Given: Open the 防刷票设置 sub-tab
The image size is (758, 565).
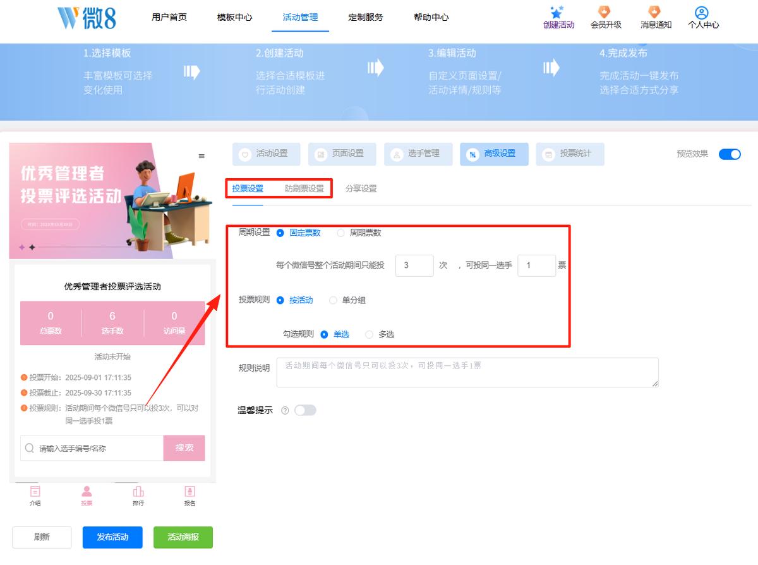Looking at the screenshot, I should tap(304, 188).
